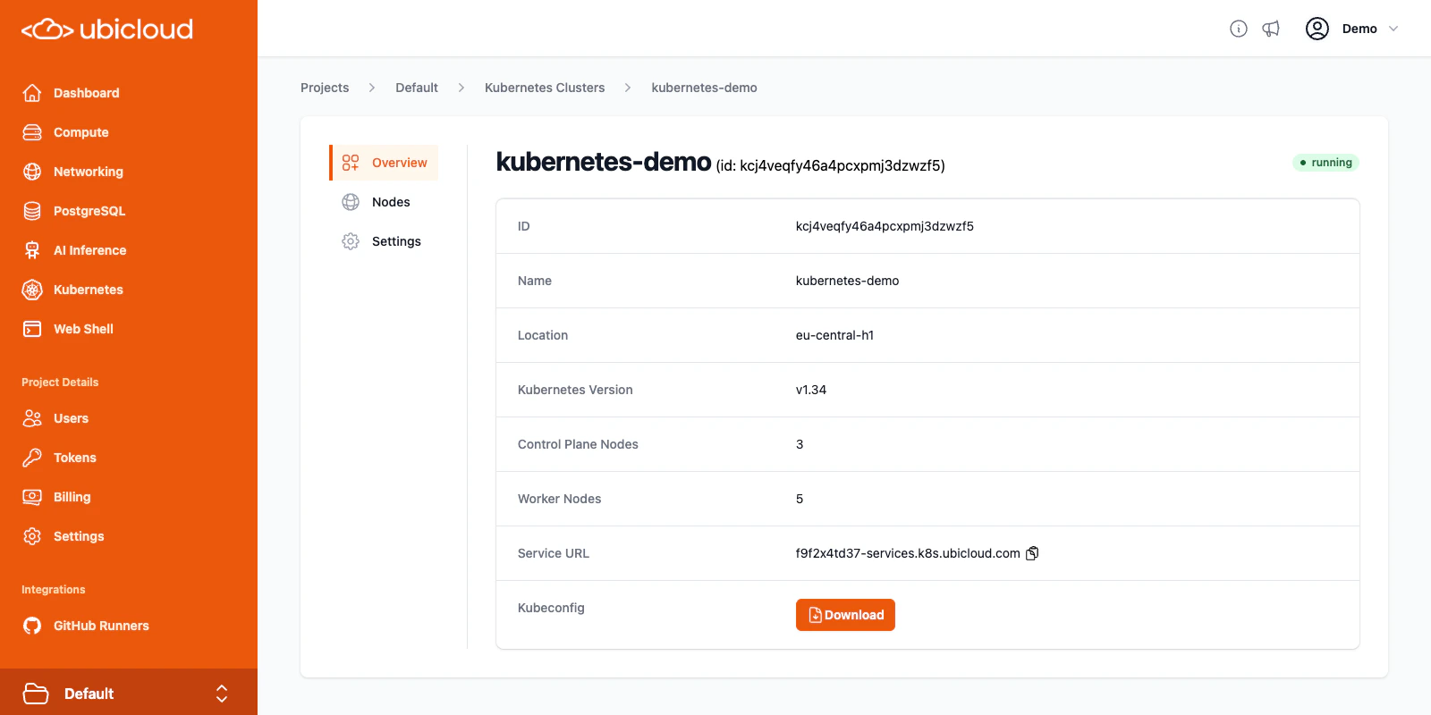Switch to the cluster Settings tab
This screenshot has width=1431, height=715.
pyautogui.click(x=385, y=241)
